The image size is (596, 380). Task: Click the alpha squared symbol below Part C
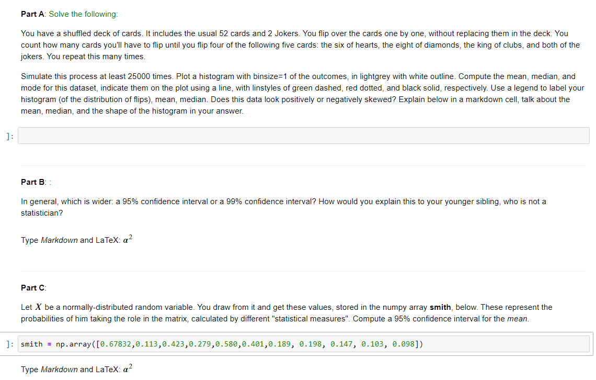pos(126,368)
